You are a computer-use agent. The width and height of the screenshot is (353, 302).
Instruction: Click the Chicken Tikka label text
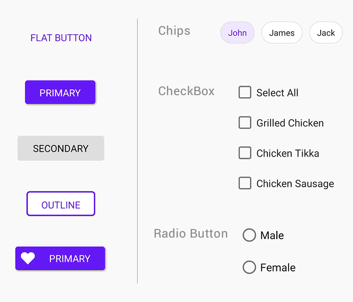pos(287,154)
